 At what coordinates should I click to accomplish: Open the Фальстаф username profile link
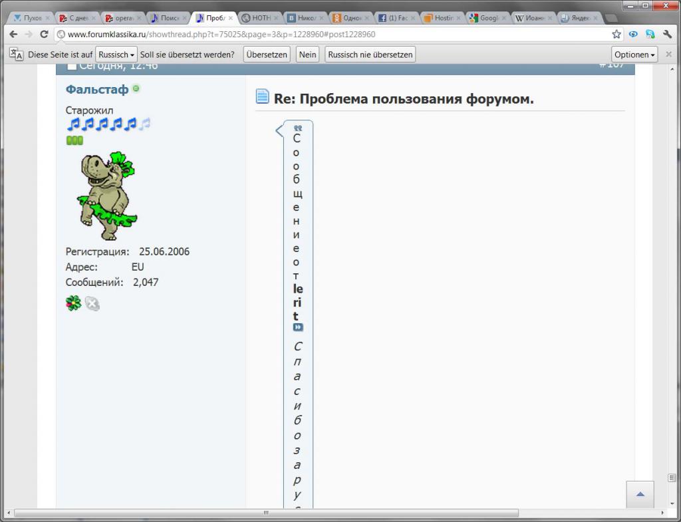coord(97,89)
